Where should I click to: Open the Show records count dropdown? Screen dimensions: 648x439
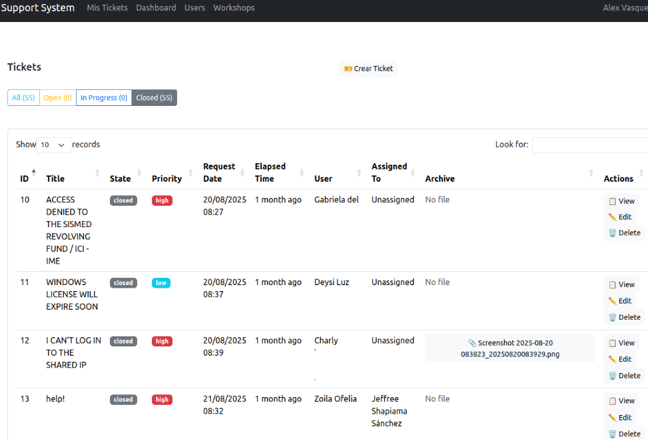point(54,145)
